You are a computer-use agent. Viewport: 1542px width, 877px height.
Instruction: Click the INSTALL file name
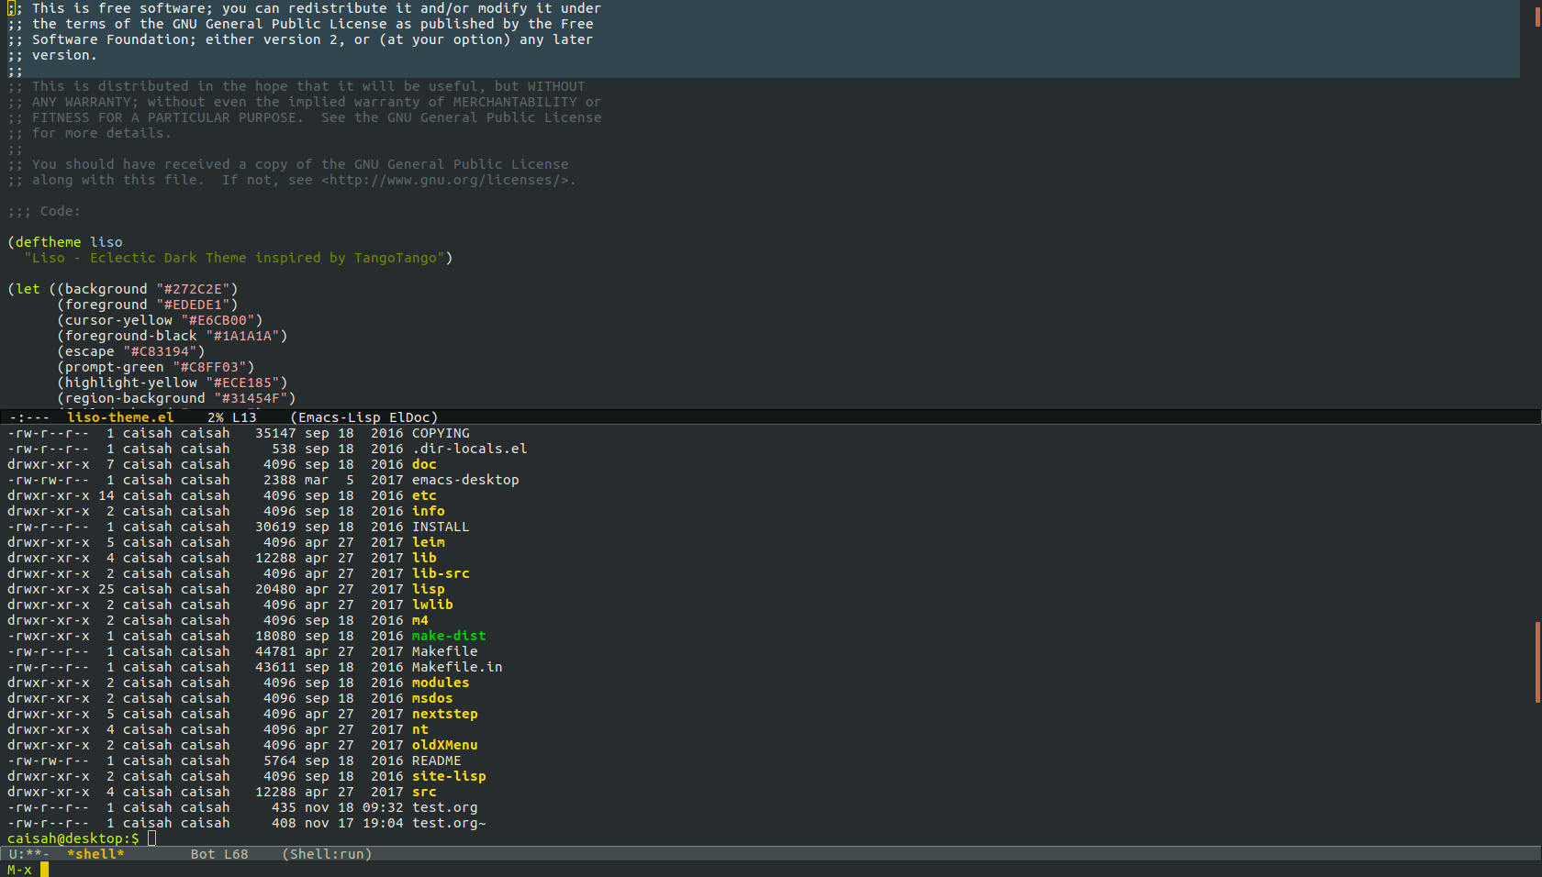(x=441, y=527)
